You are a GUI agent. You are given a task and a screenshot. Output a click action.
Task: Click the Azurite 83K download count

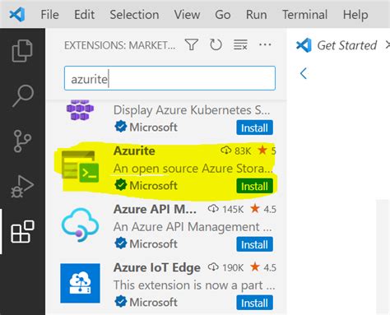tap(235, 151)
